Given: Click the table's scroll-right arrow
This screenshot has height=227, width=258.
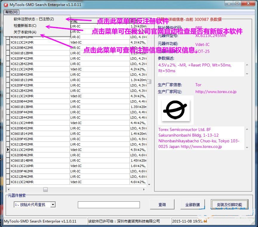Looking at the screenshot, I should click(144, 189).
